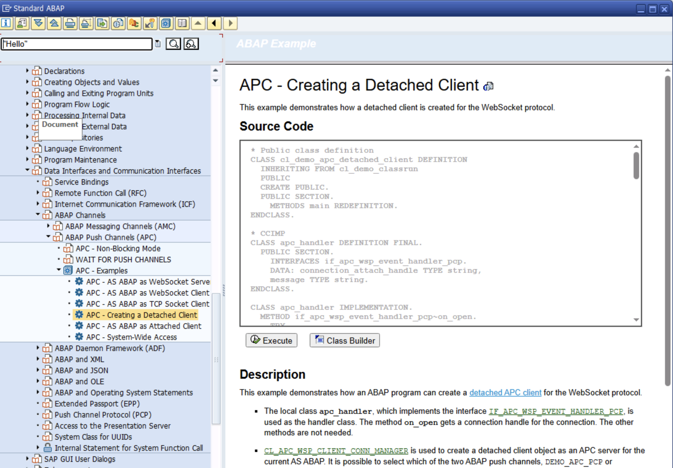Click the print icon in toolbar

[70, 23]
